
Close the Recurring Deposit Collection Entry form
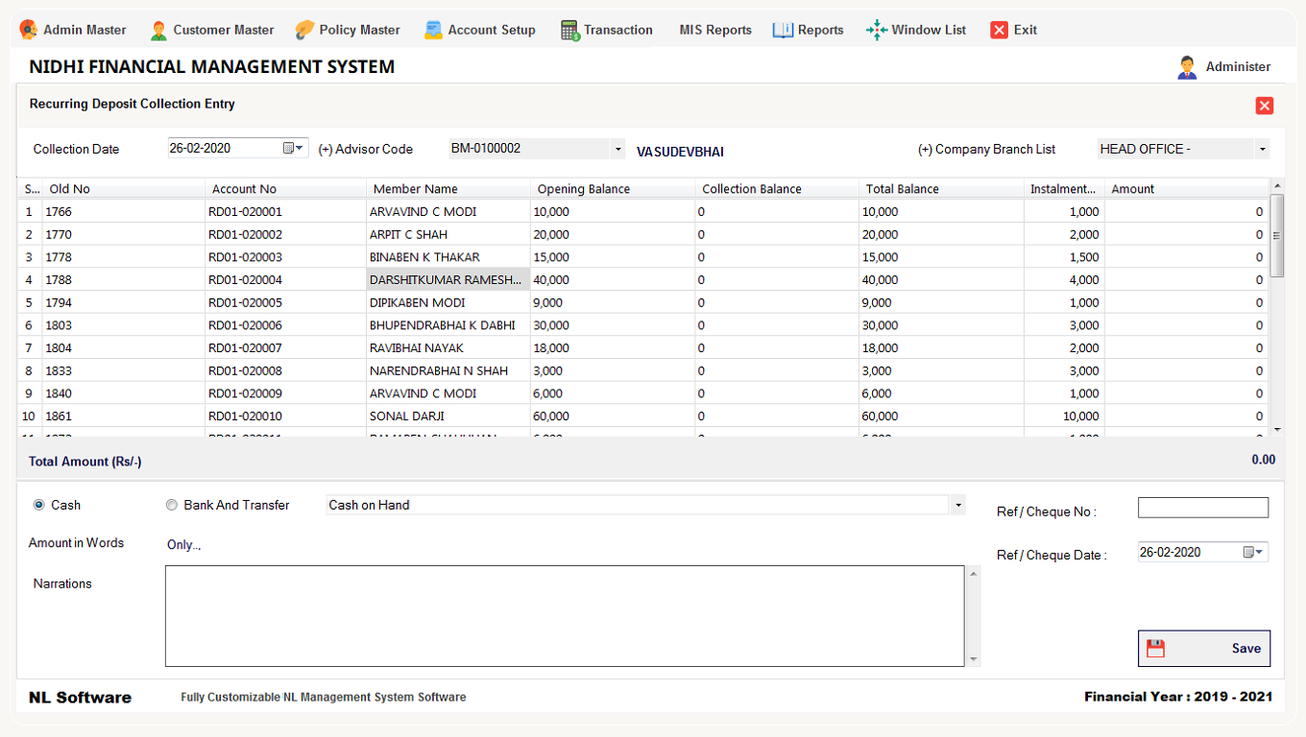point(1265,106)
